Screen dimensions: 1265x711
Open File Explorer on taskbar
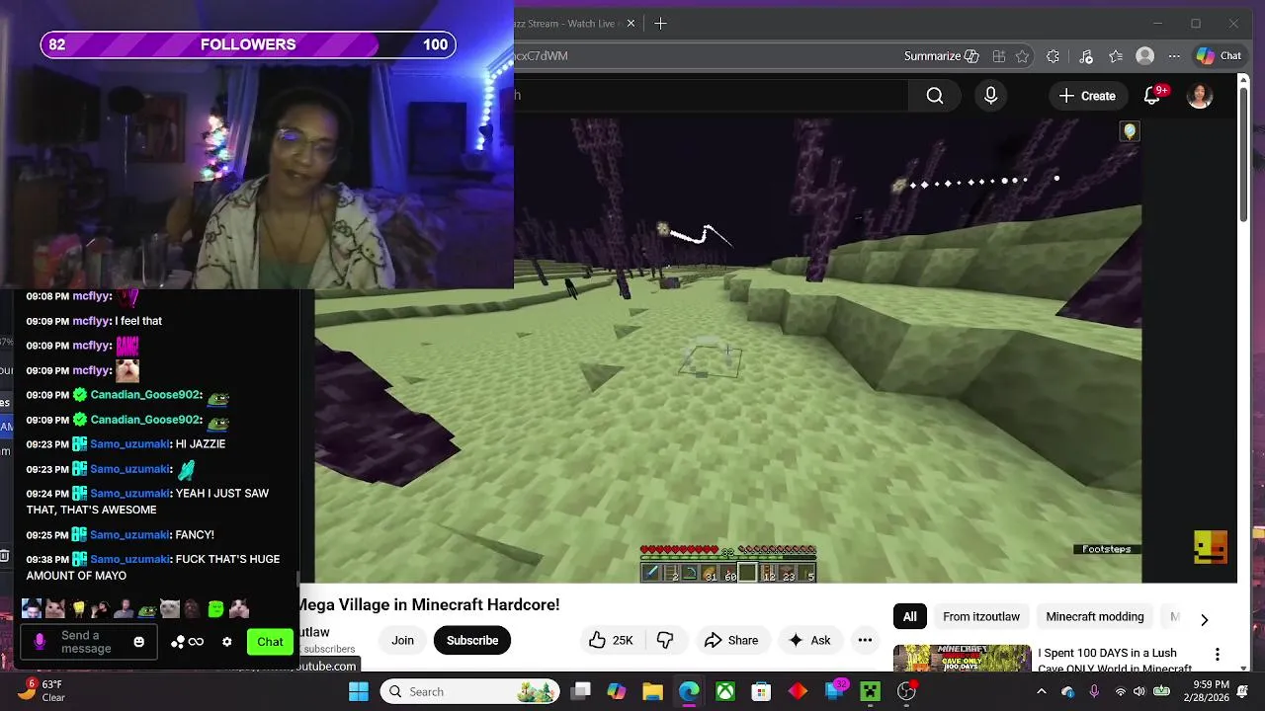point(652,691)
